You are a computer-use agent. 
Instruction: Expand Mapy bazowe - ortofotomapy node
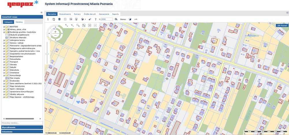(4, 97)
